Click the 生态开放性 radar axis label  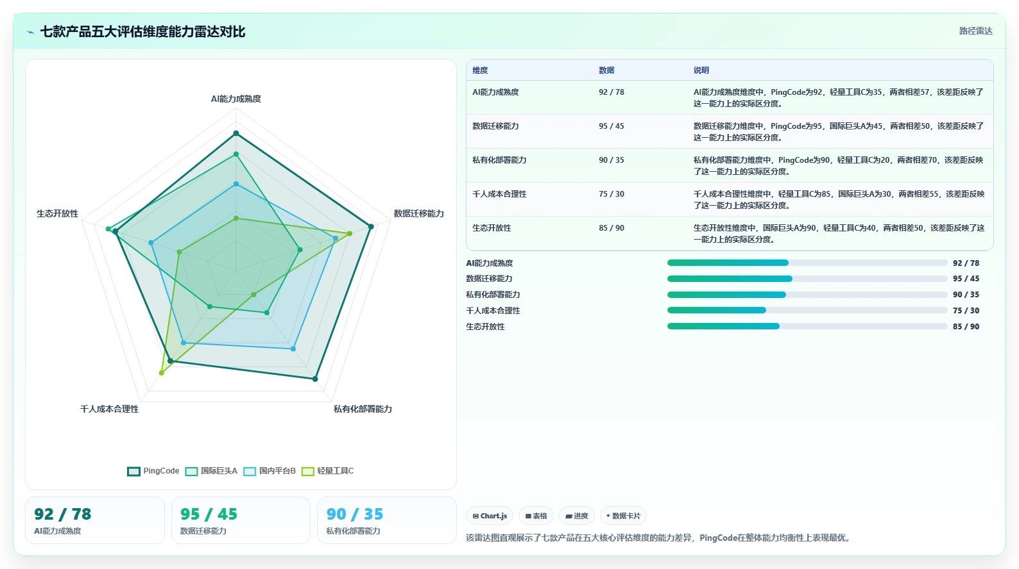(57, 213)
